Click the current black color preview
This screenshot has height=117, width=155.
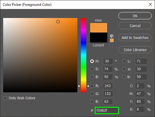[x=99, y=37]
